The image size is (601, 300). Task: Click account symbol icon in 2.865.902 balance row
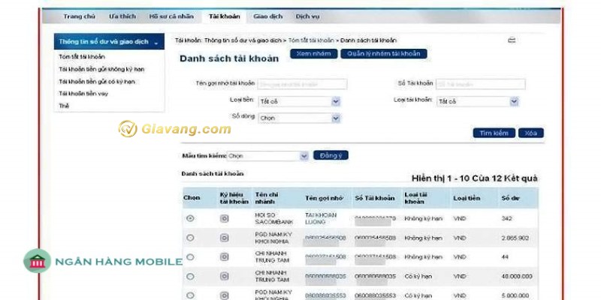(224, 237)
